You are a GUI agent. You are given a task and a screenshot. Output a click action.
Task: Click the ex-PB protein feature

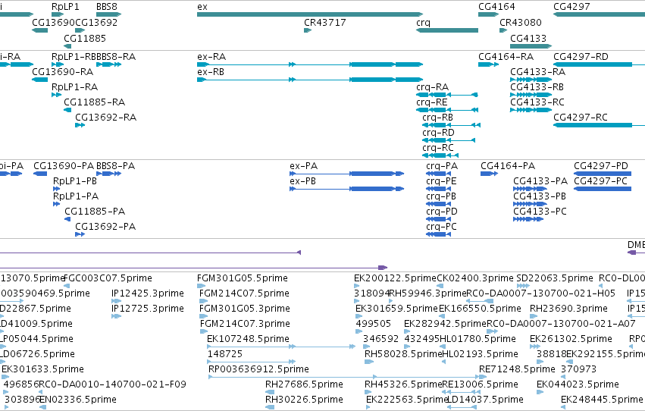pyautogui.click(x=347, y=190)
